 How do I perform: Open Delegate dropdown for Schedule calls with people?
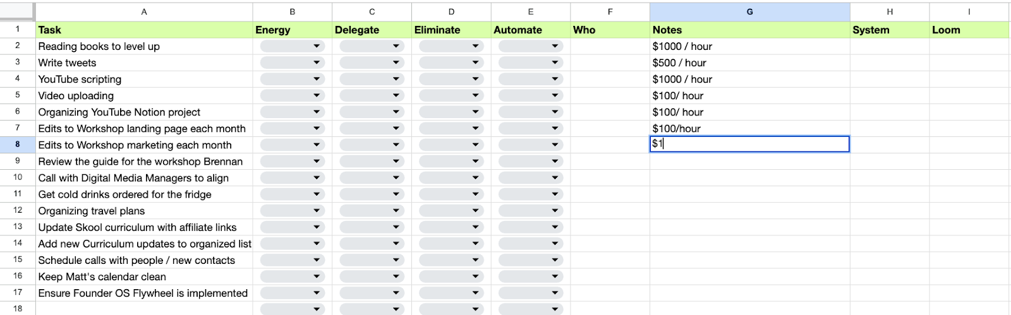click(372, 260)
